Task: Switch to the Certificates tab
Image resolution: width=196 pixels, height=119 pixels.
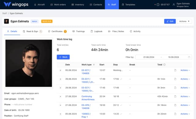Action: tap(57, 31)
